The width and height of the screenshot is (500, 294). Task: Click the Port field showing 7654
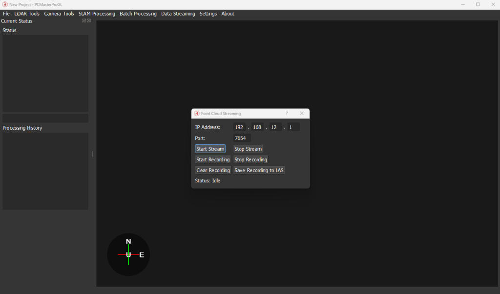242,138
